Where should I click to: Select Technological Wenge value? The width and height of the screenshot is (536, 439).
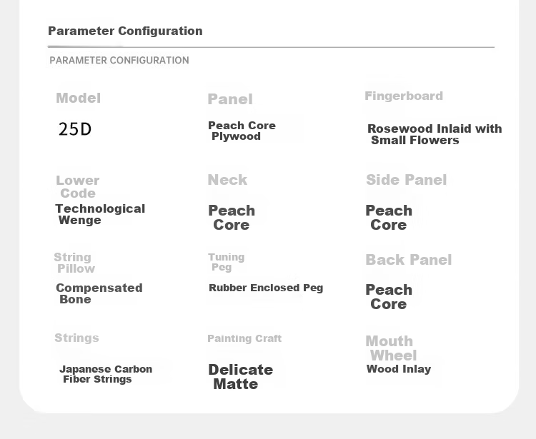click(x=100, y=214)
